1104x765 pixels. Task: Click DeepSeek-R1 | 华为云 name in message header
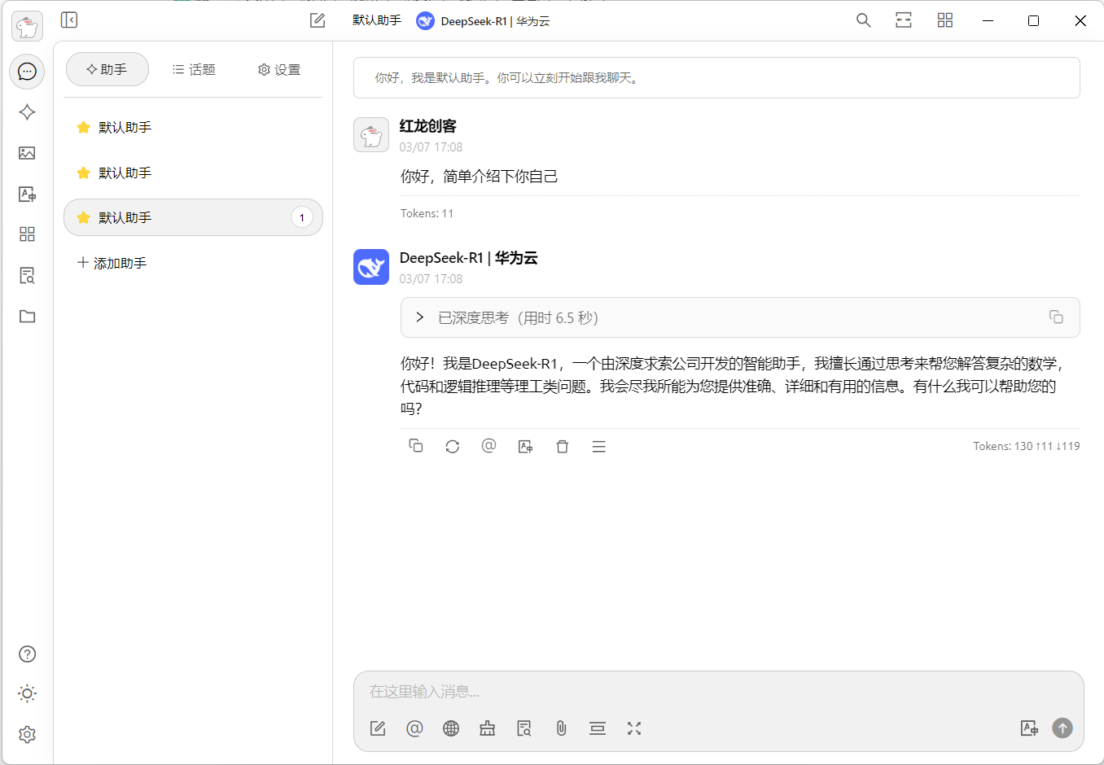pos(468,258)
